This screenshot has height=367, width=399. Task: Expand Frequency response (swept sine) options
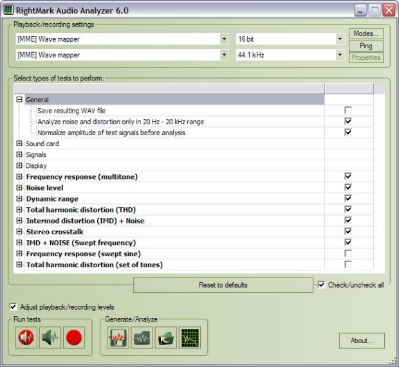(19, 254)
